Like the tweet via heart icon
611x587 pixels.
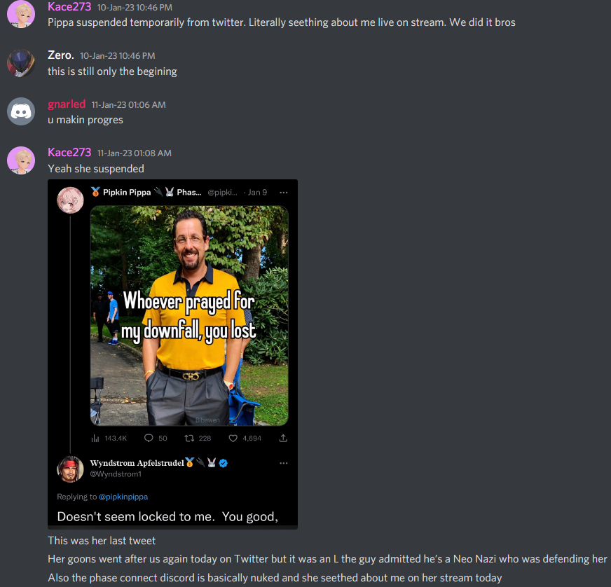click(x=233, y=438)
